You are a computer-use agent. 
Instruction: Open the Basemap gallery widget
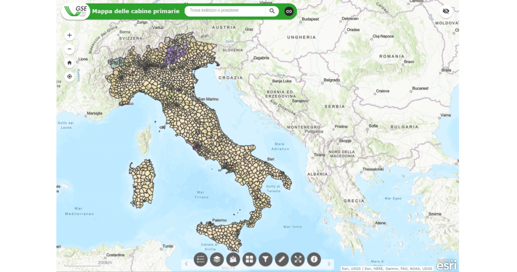pyautogui.click(x=249, y=259)
